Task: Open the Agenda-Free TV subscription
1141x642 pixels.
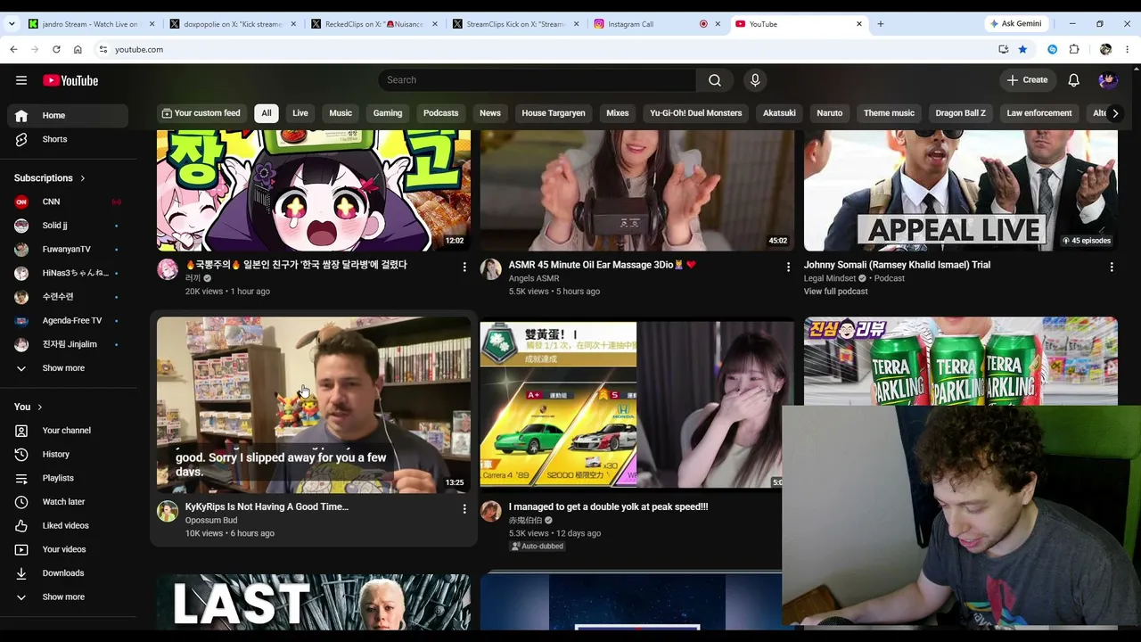Action: 68,320
